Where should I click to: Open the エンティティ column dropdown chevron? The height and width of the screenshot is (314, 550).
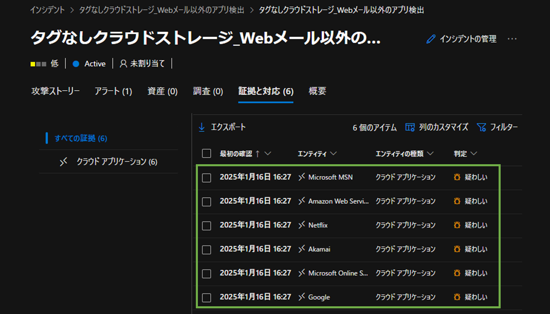pyautogui.click(x=334, y=153)
